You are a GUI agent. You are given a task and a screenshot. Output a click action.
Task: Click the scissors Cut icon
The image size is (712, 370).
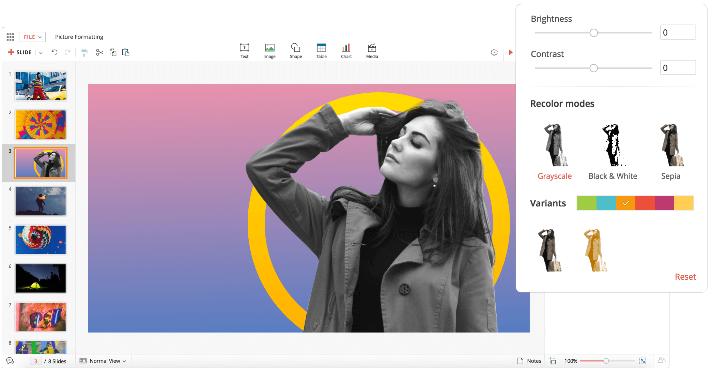pos(99,52)
